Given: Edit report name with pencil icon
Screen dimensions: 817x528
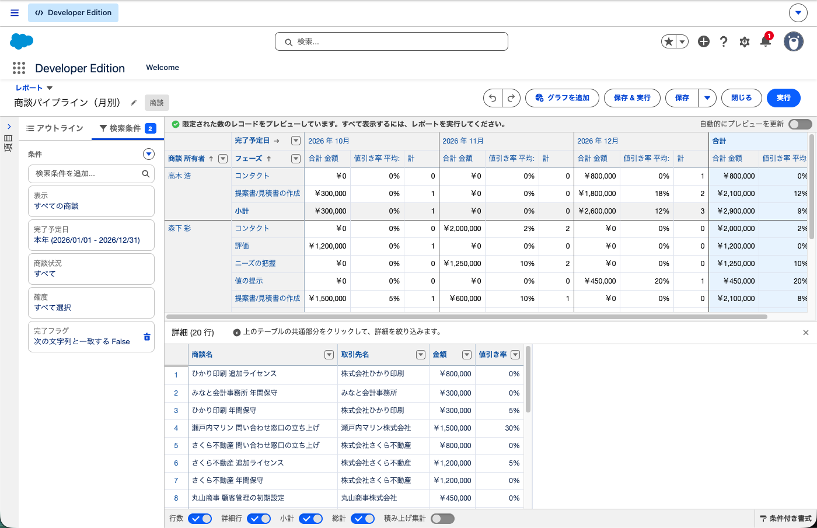Looking at the screenshot, I should pyautogui.click(x=134, y=103).
